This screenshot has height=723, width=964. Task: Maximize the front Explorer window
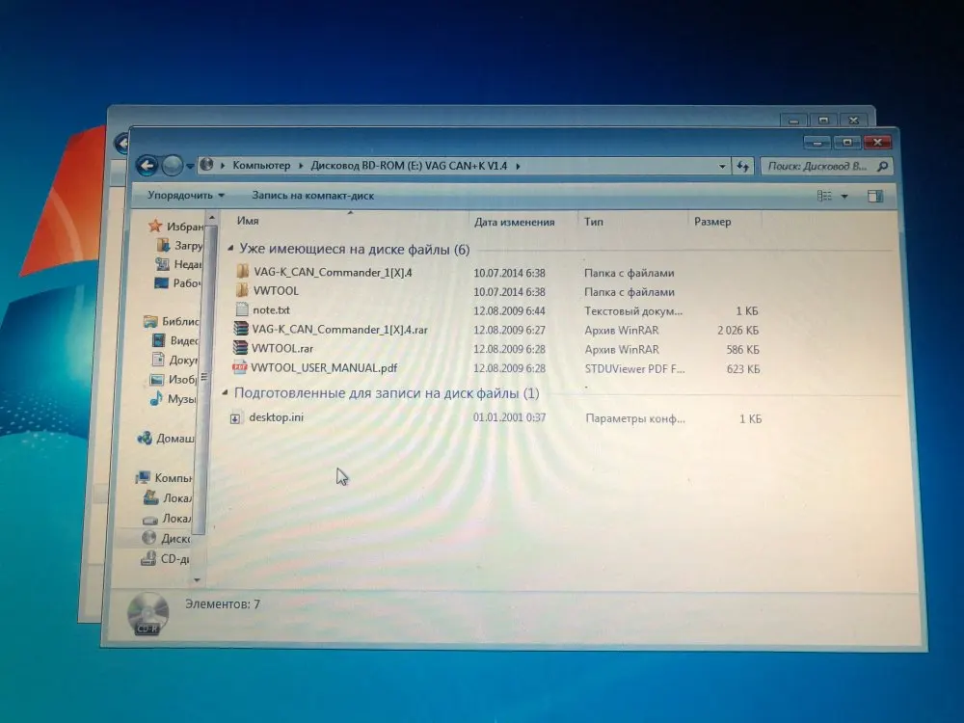pyautogui.click(x=847, y=143)
